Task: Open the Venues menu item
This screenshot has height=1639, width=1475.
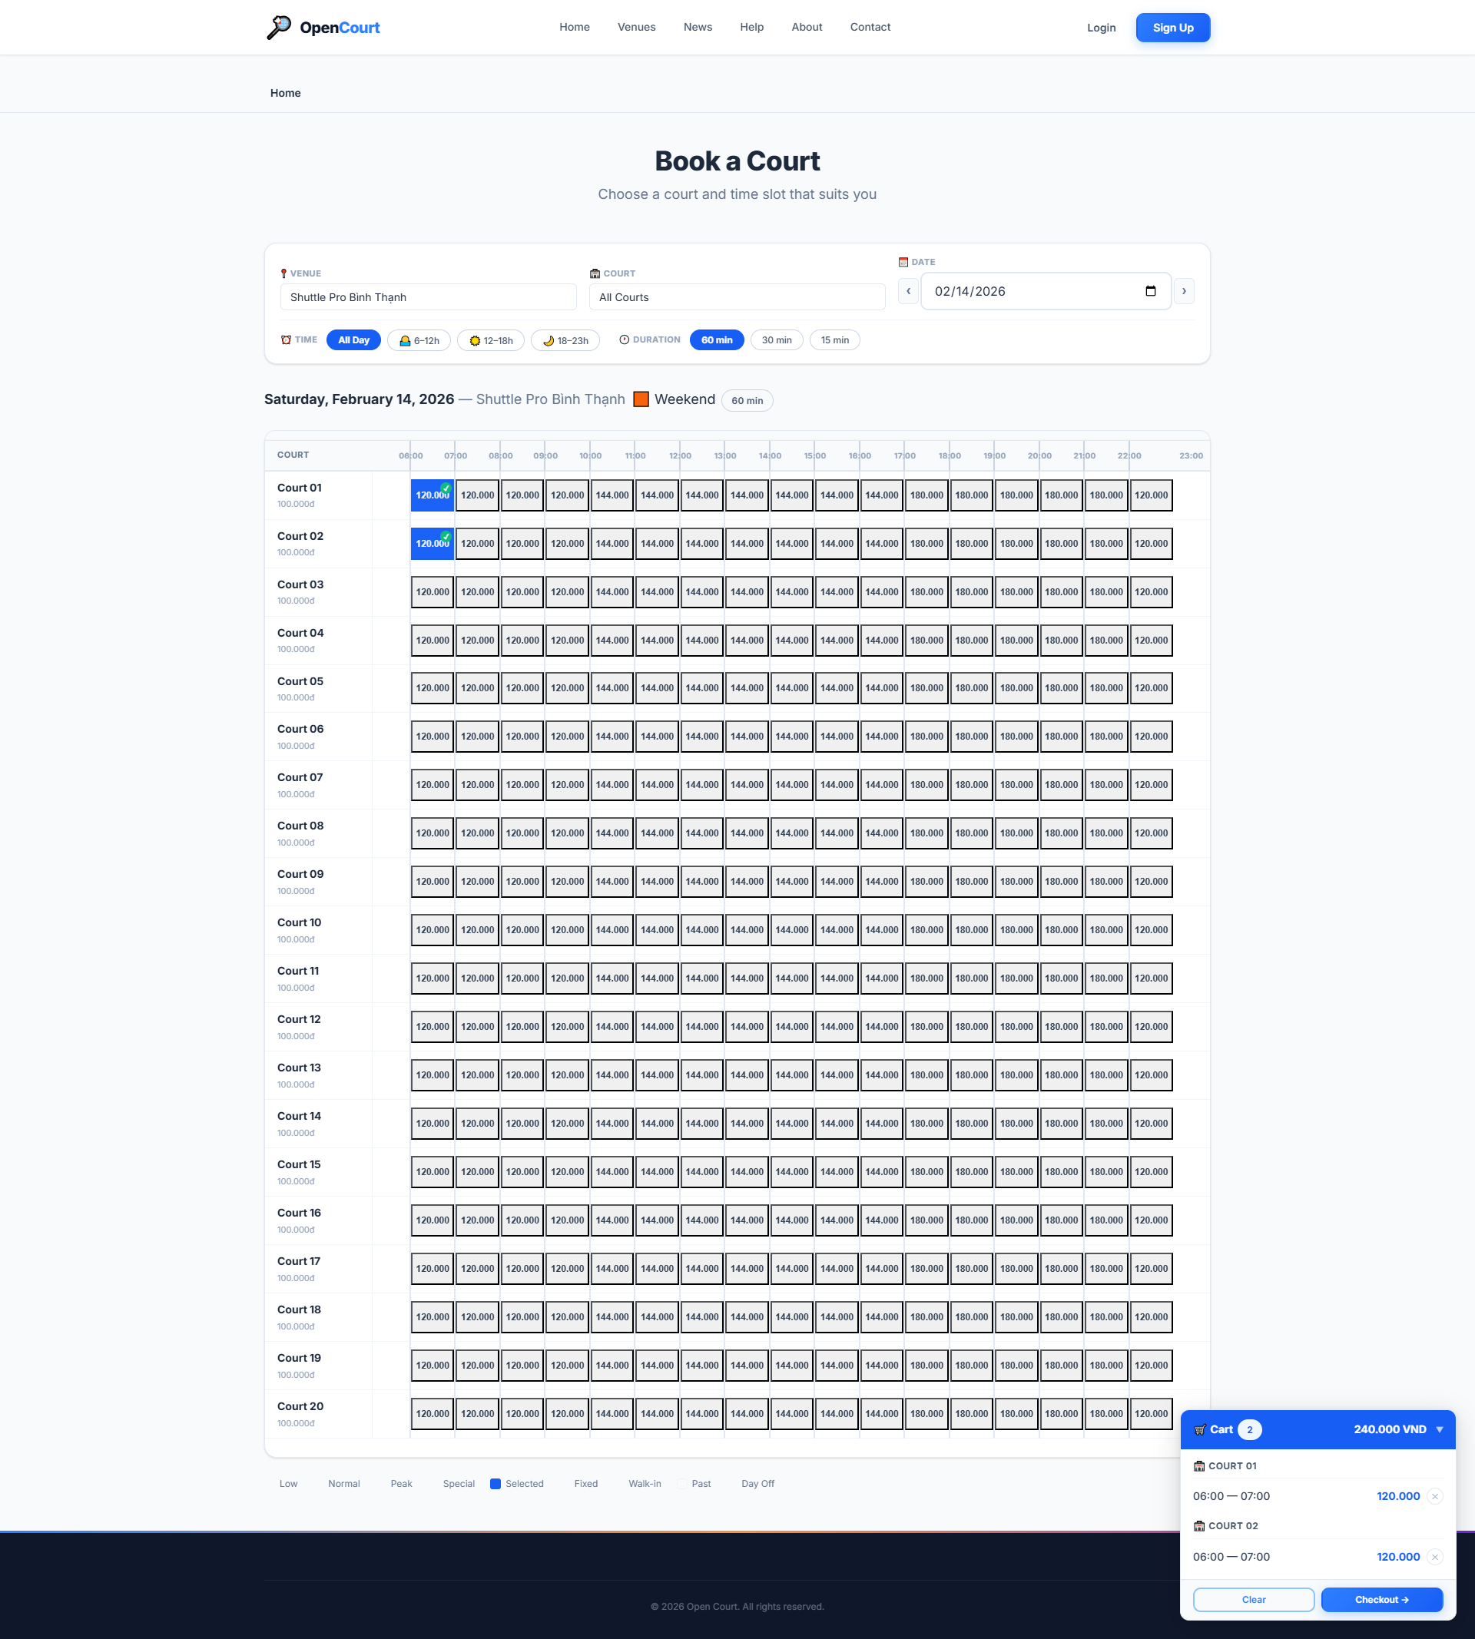Action: click(x=636, y=28)
